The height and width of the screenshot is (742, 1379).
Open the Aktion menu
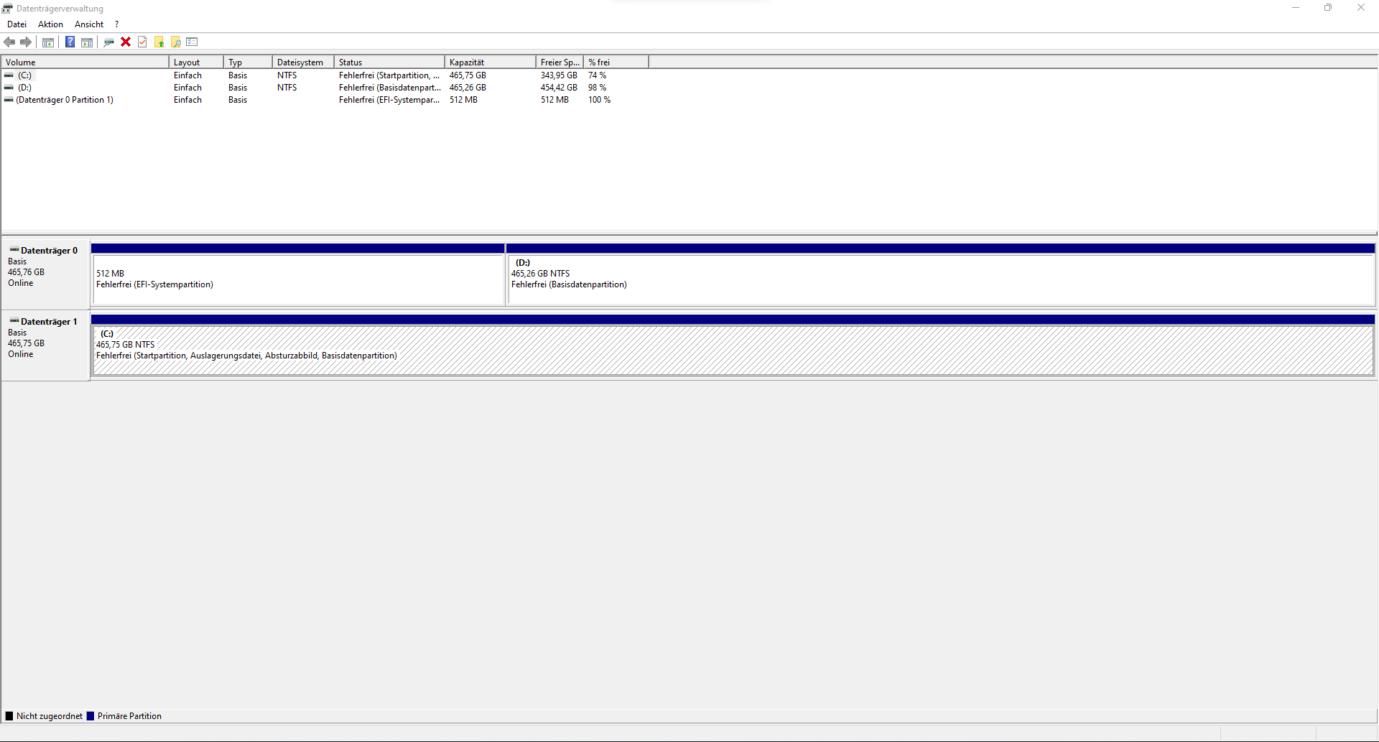(x=50, y=24)
